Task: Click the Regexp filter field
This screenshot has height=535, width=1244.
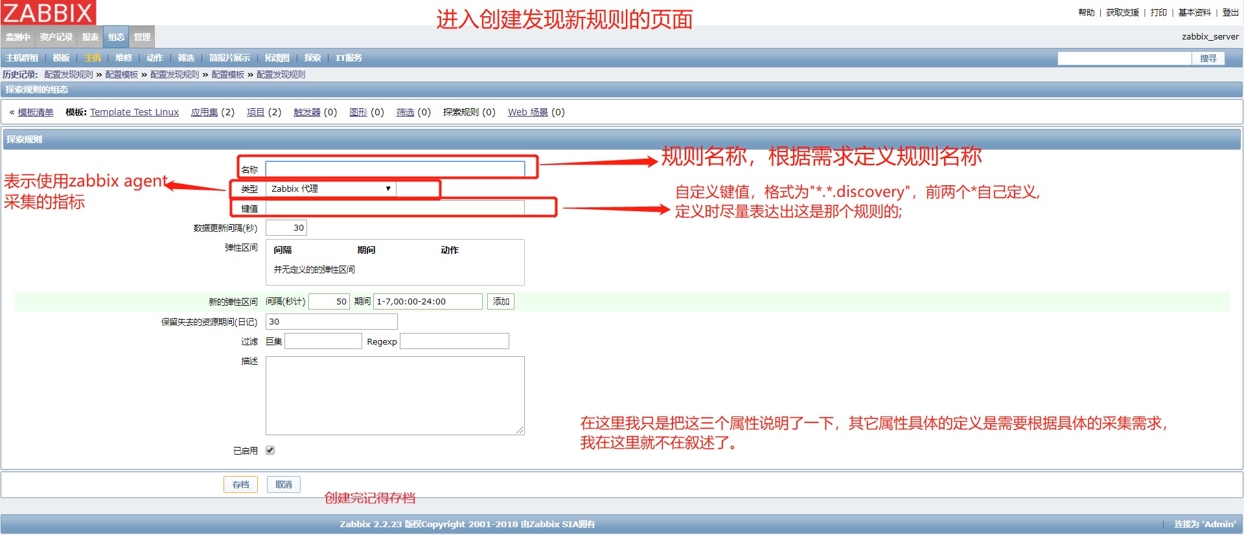Action: 454,341
